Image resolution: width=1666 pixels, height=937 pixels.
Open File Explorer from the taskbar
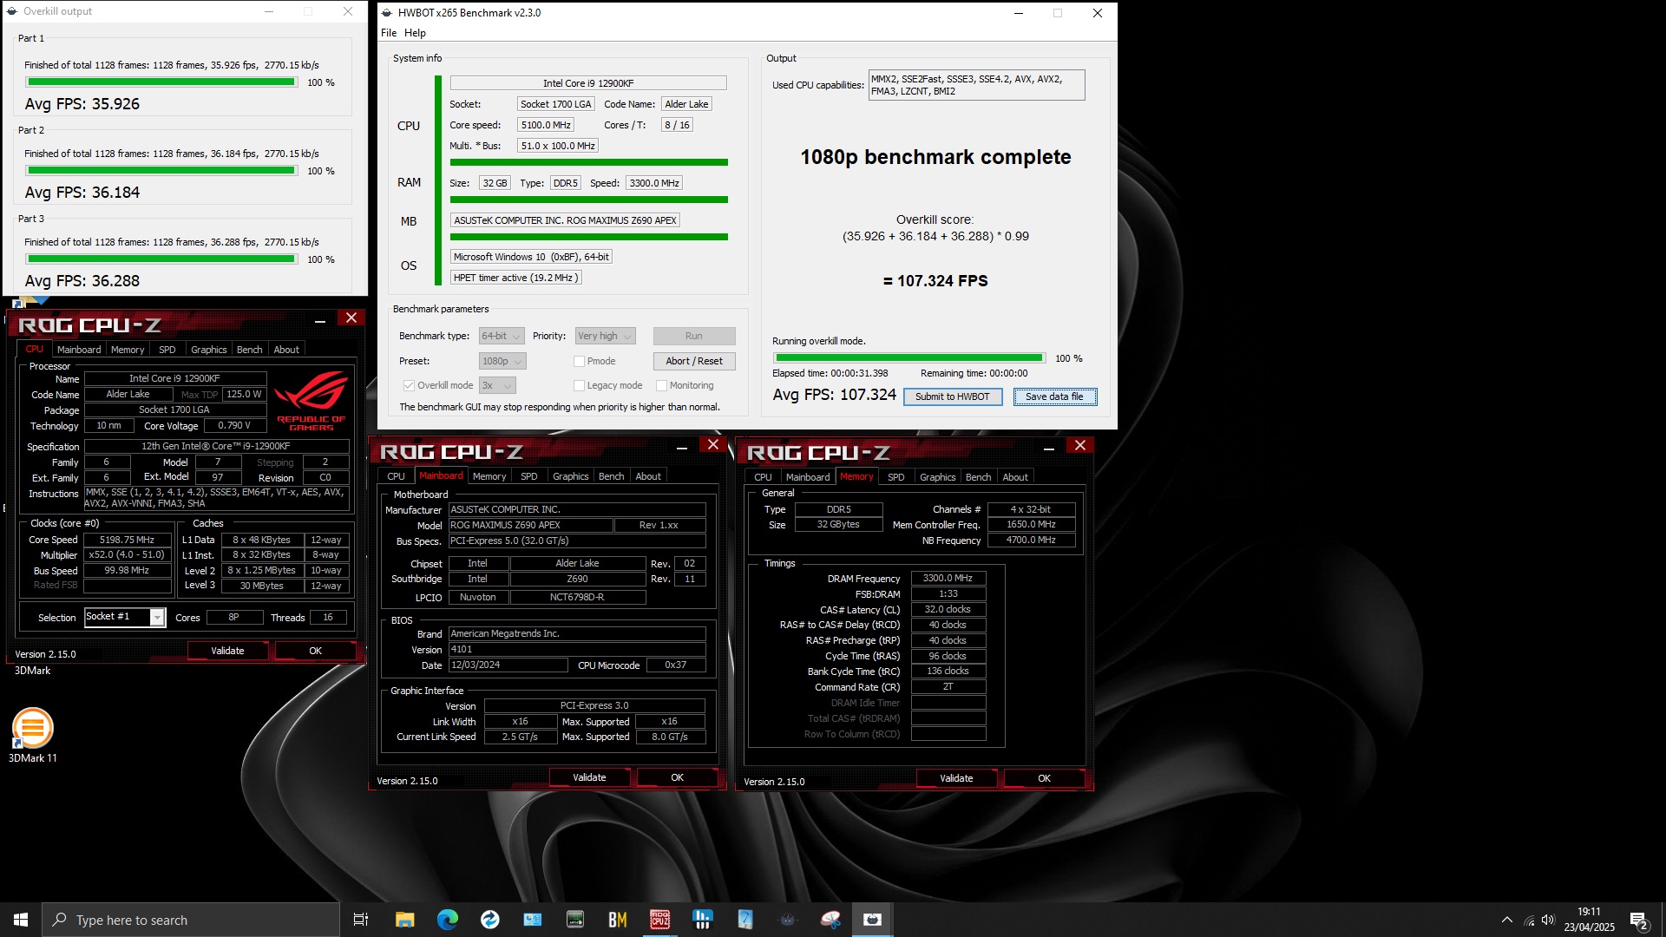404,920
